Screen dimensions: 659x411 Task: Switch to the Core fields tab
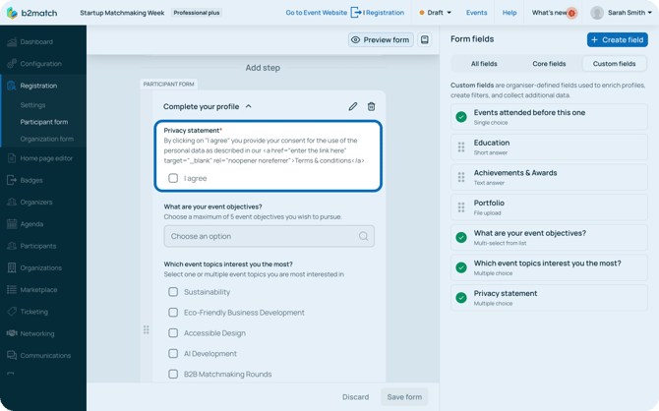(x=549, y=64)
